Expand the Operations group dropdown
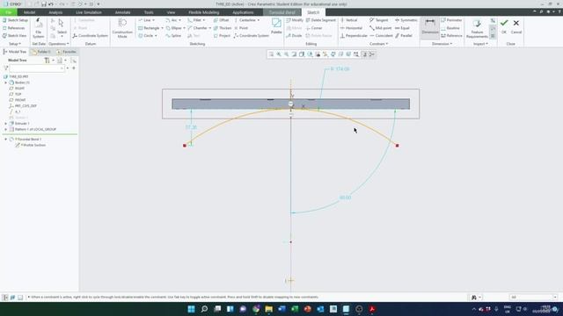563x316 pixels. 59,44
